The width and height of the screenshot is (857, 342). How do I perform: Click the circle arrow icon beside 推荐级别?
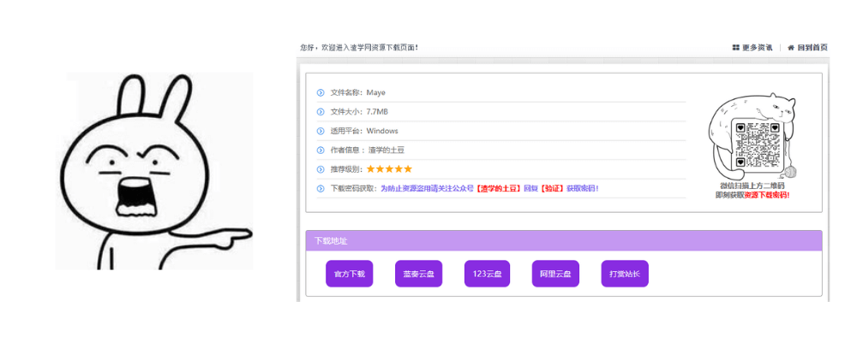click(321, 169)
